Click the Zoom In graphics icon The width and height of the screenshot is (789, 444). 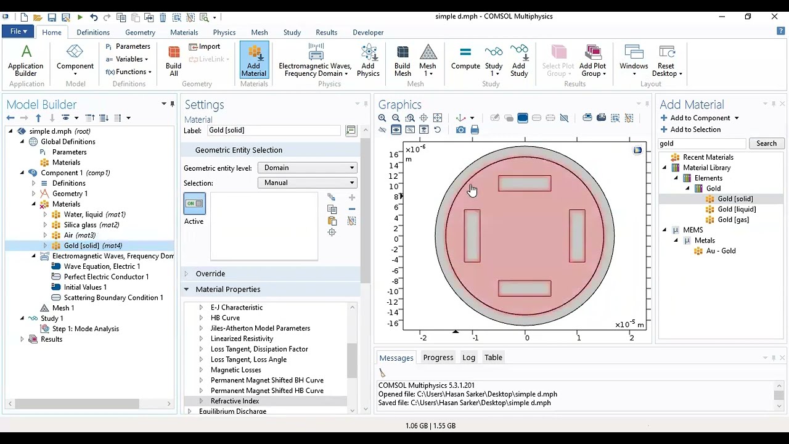[382, 118]
